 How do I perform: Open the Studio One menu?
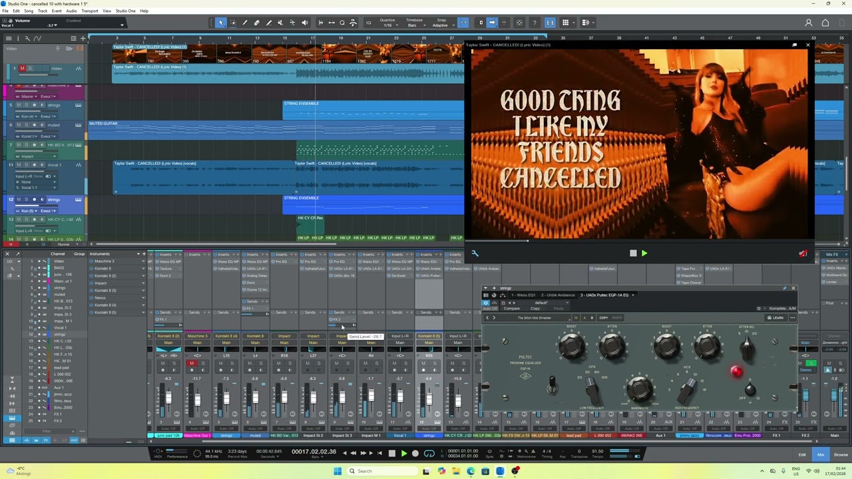pyautogui.click(x=125, y=11)
